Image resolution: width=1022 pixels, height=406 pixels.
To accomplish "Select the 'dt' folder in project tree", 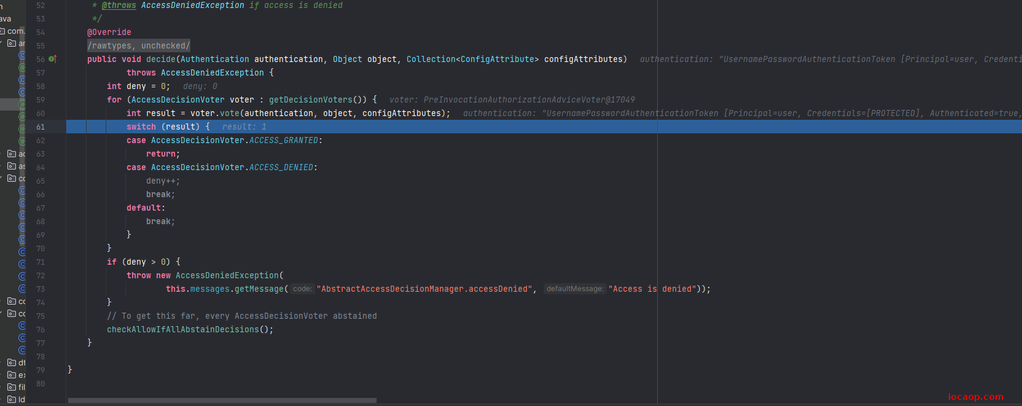I will coord(17,362).
